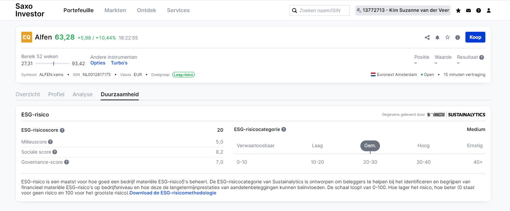Click the Laag category label
510x211 pixels.
click(317, 146)
